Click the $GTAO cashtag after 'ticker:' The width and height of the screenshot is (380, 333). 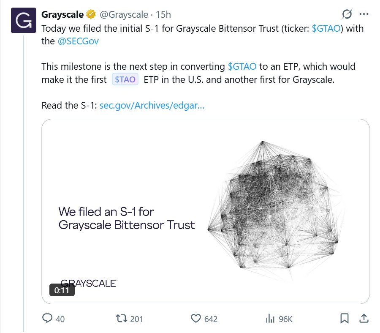[326, 29]
